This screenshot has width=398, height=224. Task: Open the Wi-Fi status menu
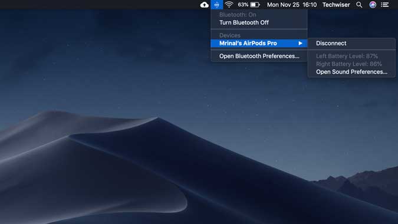(x=229, y=5)
